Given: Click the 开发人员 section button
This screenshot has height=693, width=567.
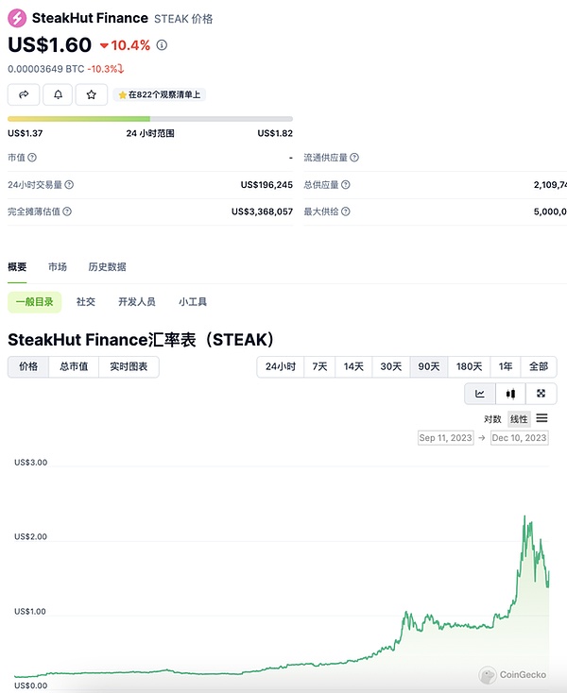Looking at the screenshot, I should coord(137,302).
